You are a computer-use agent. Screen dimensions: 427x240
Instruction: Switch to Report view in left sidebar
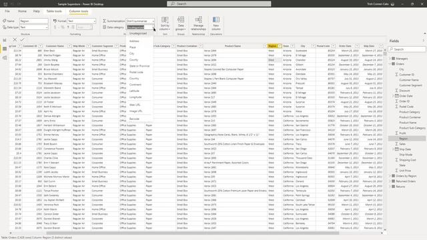(5, 40)
